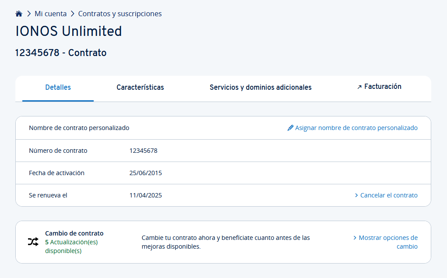Click the activation date 25/06/2015
This screenshot has width=447, height=278.
coord(145,173)
